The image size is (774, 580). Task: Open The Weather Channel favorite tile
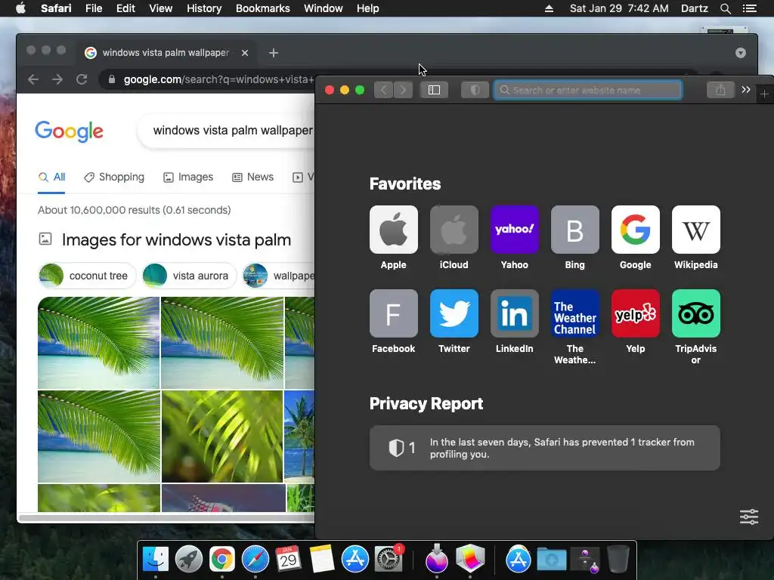coord(575,313)
